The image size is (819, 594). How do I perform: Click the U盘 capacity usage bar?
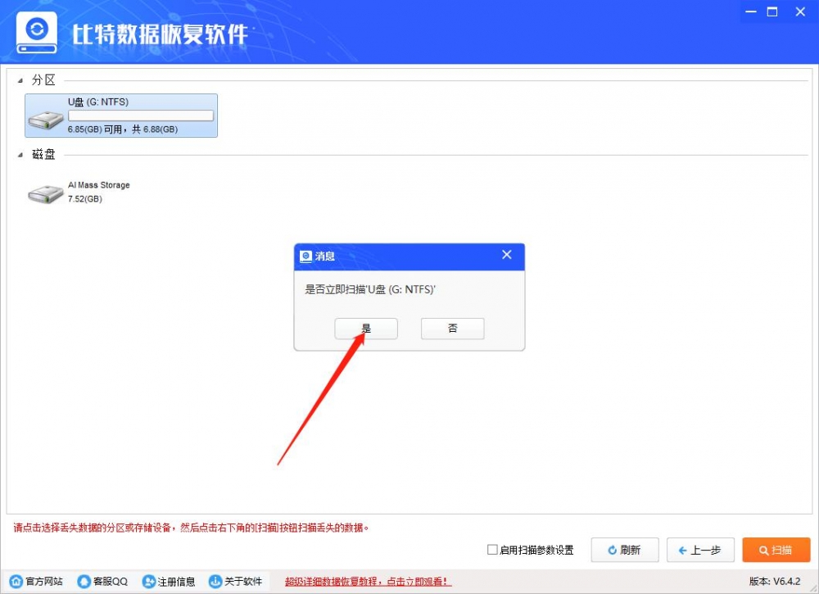(x=139, y=115)
